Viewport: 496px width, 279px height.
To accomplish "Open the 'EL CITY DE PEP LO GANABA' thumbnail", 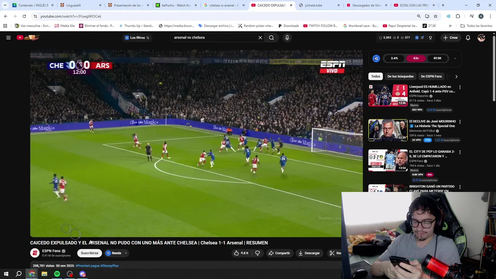I will point(387,160).
